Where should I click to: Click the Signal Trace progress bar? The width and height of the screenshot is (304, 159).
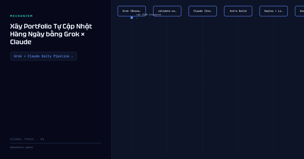55,143
